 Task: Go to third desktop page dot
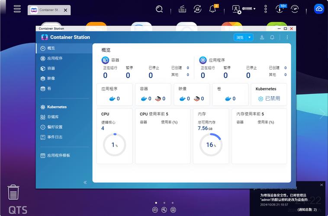tap(172, 203)
